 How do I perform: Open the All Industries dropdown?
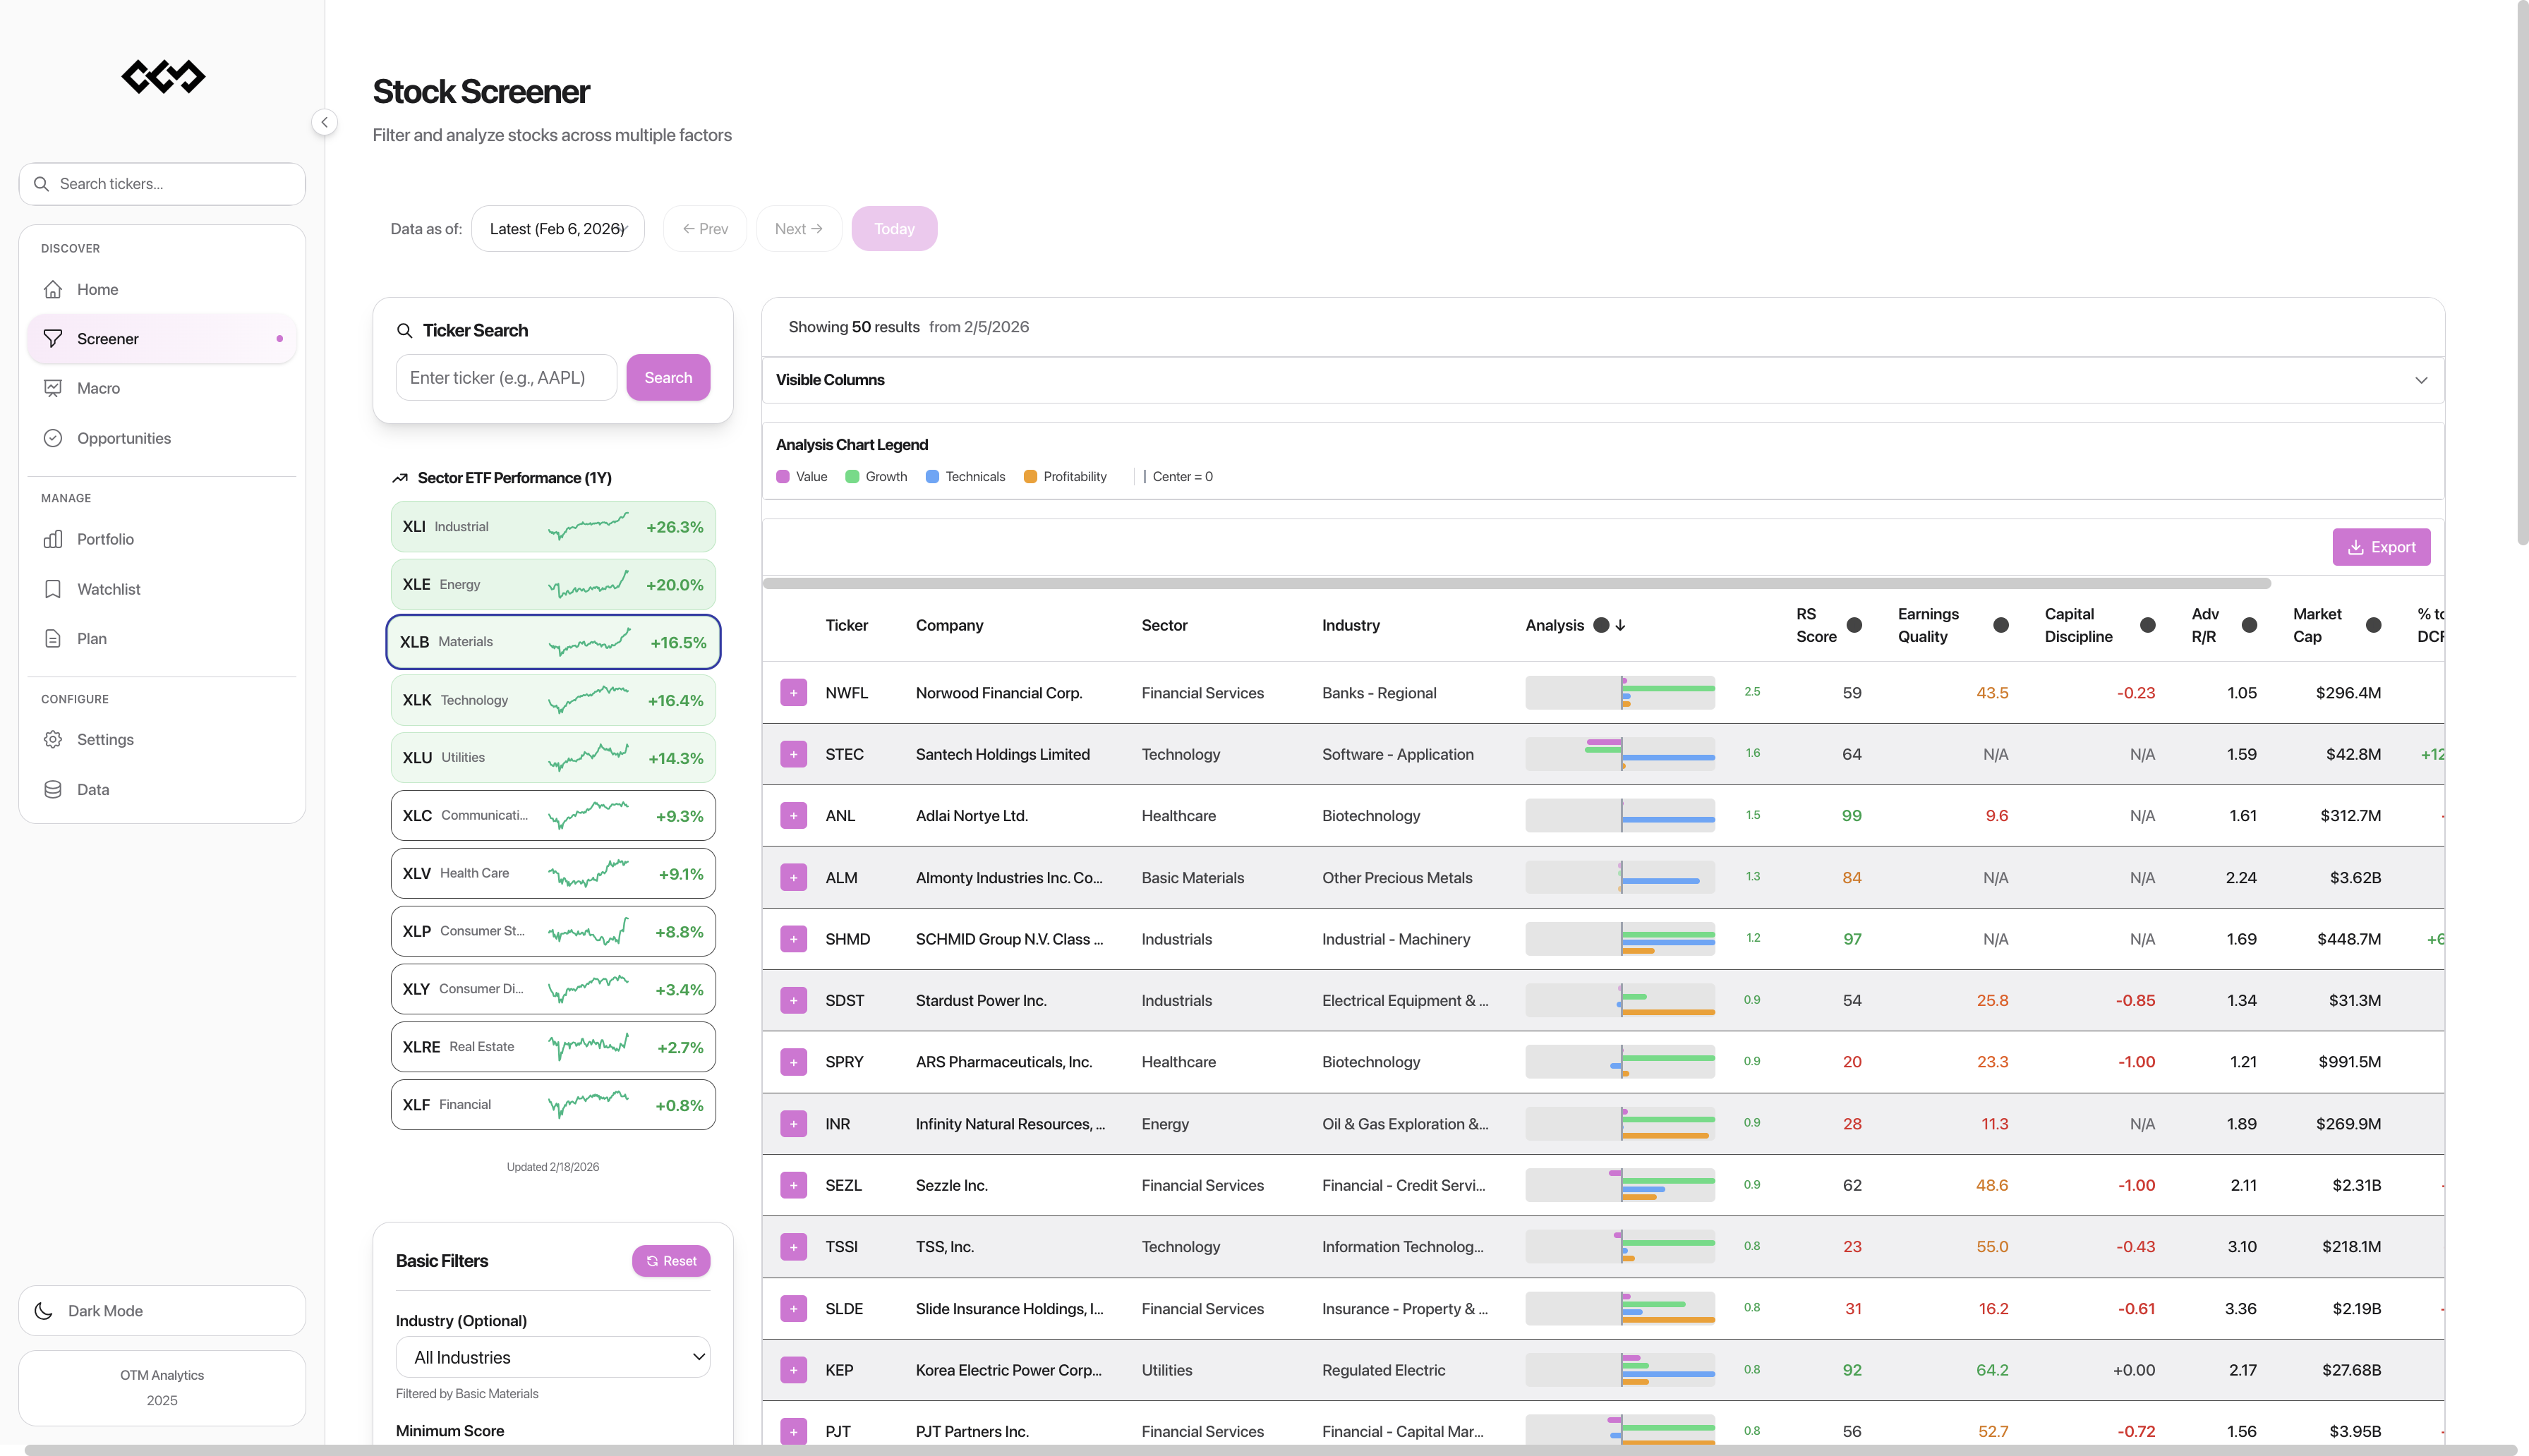(553, 1357)
